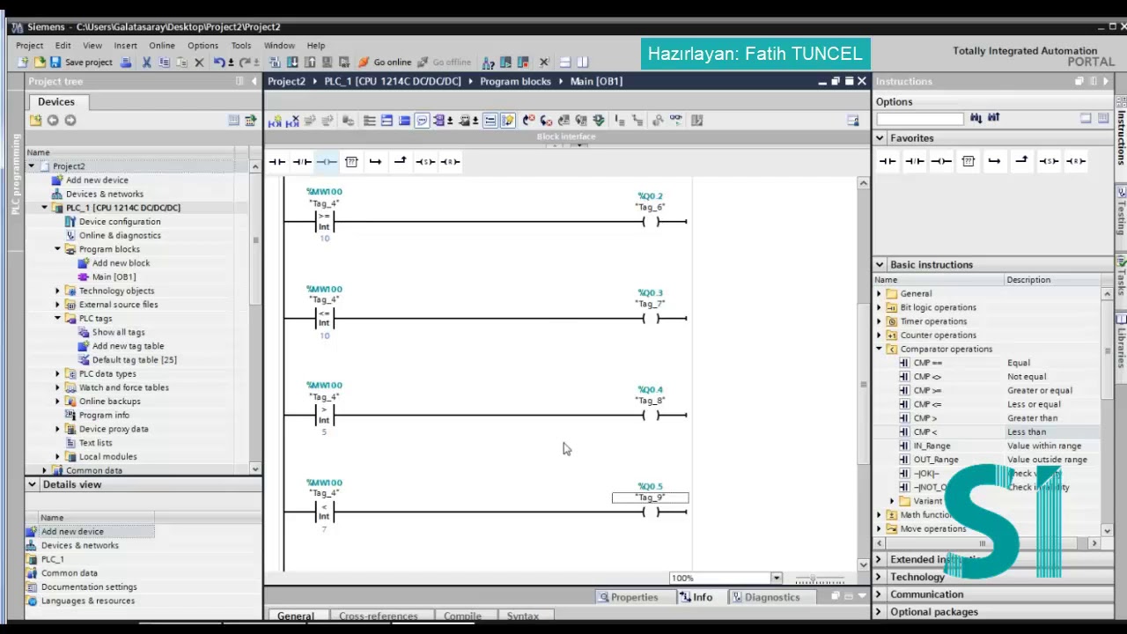1127x634 pixels.
Task: Open the Insert menu
Action: click(x=125, y=46)
